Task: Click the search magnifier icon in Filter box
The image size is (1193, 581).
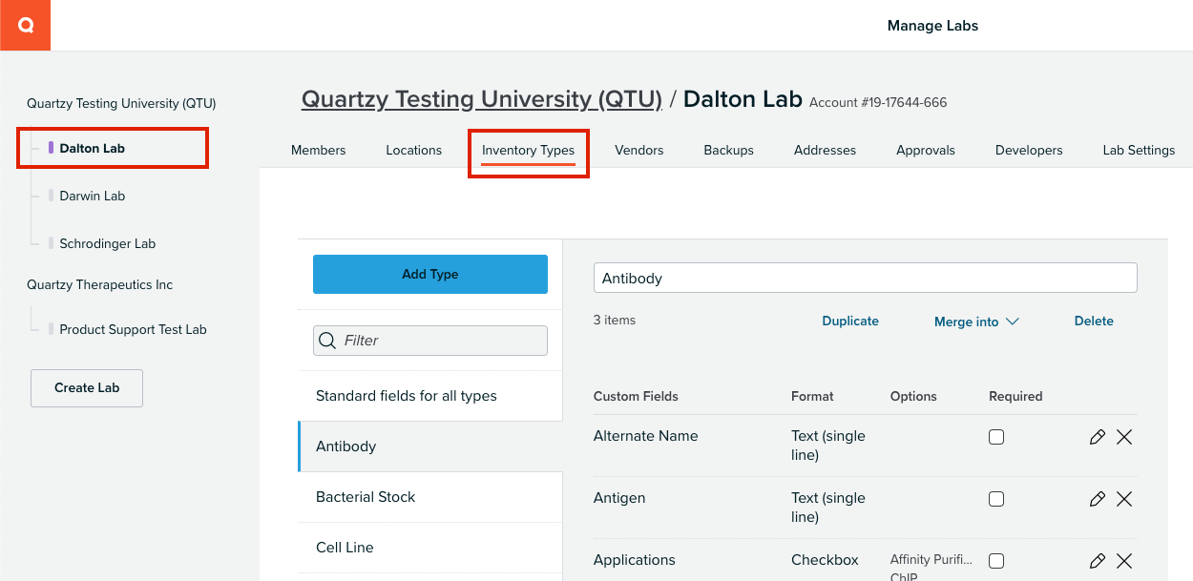Action: pos(327,341)
